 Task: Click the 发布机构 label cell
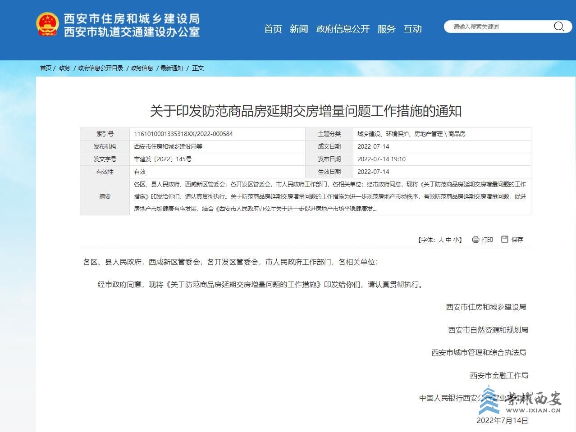click(x=105, y=146)
